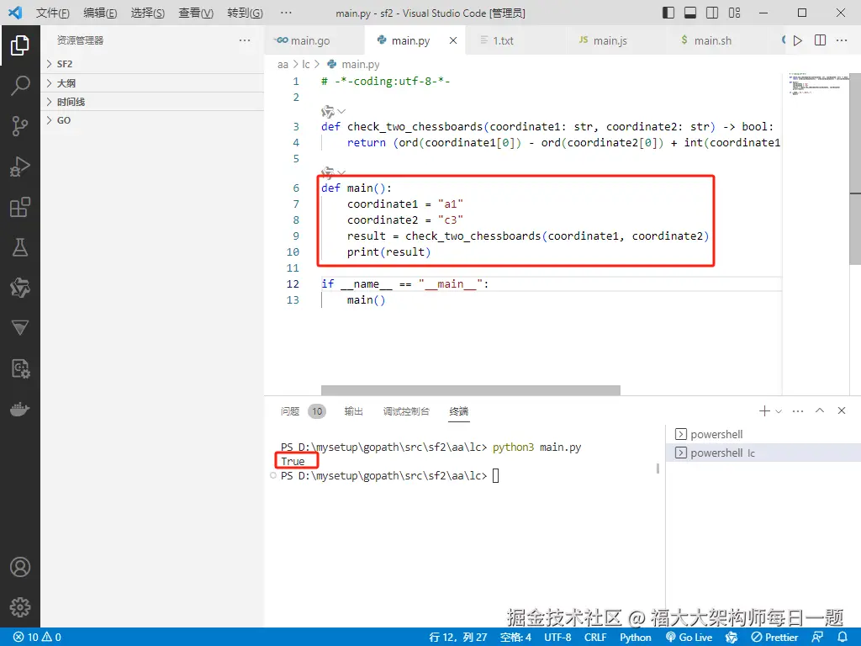Close the terminal panel
861x646 pixels.
click(841, 410)
